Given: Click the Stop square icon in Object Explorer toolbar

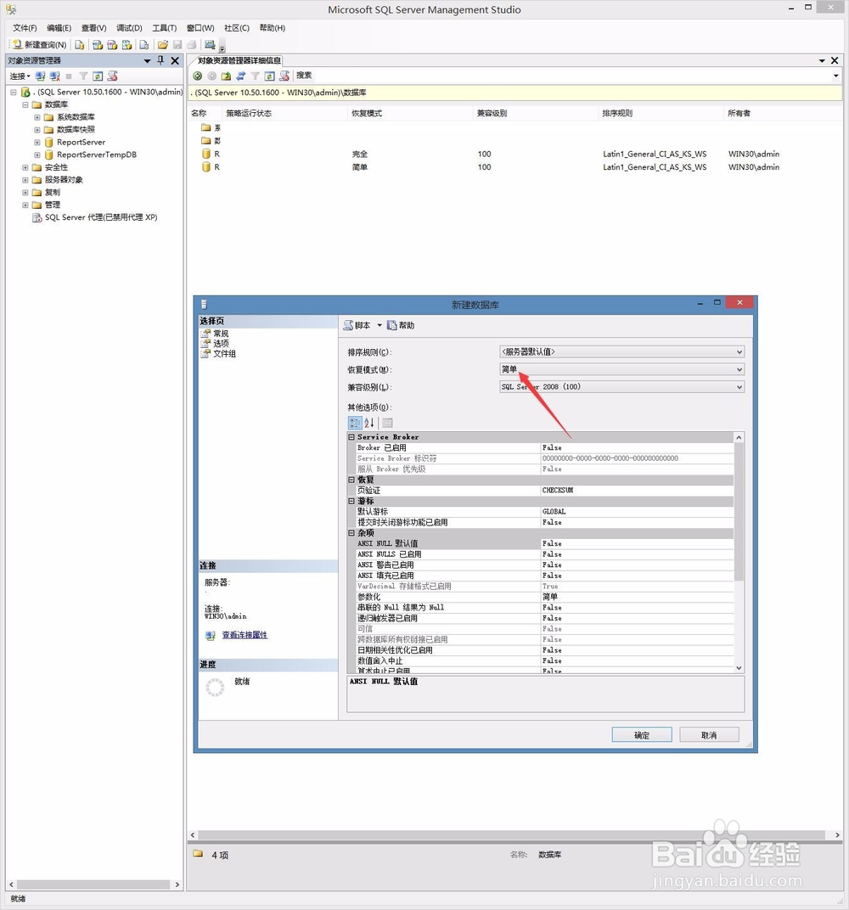Looking at the screenshot, I should (69, 76).
